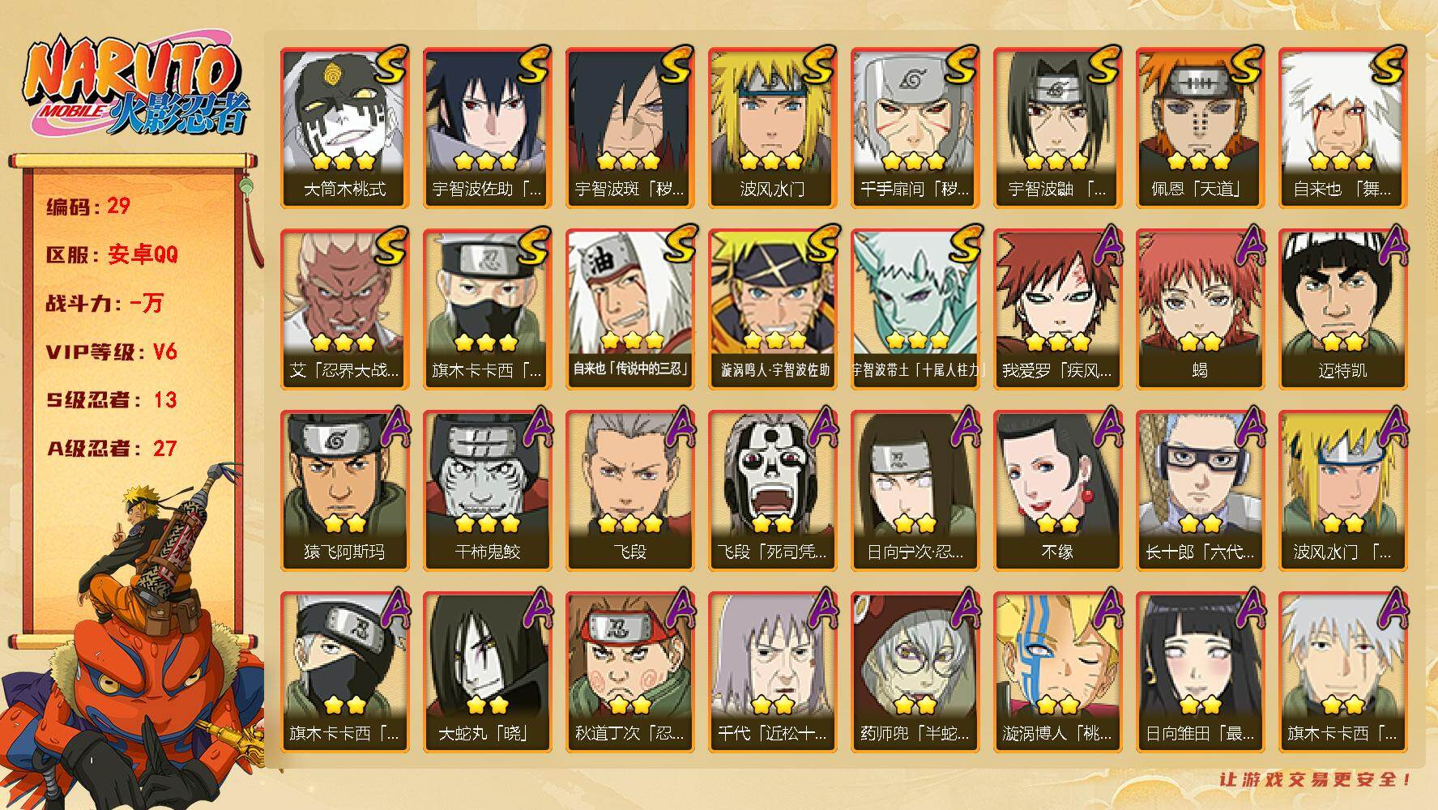1438x810 pixels.
Task: Click the 迈特凯 ninja portrait
Action: 1343,309
